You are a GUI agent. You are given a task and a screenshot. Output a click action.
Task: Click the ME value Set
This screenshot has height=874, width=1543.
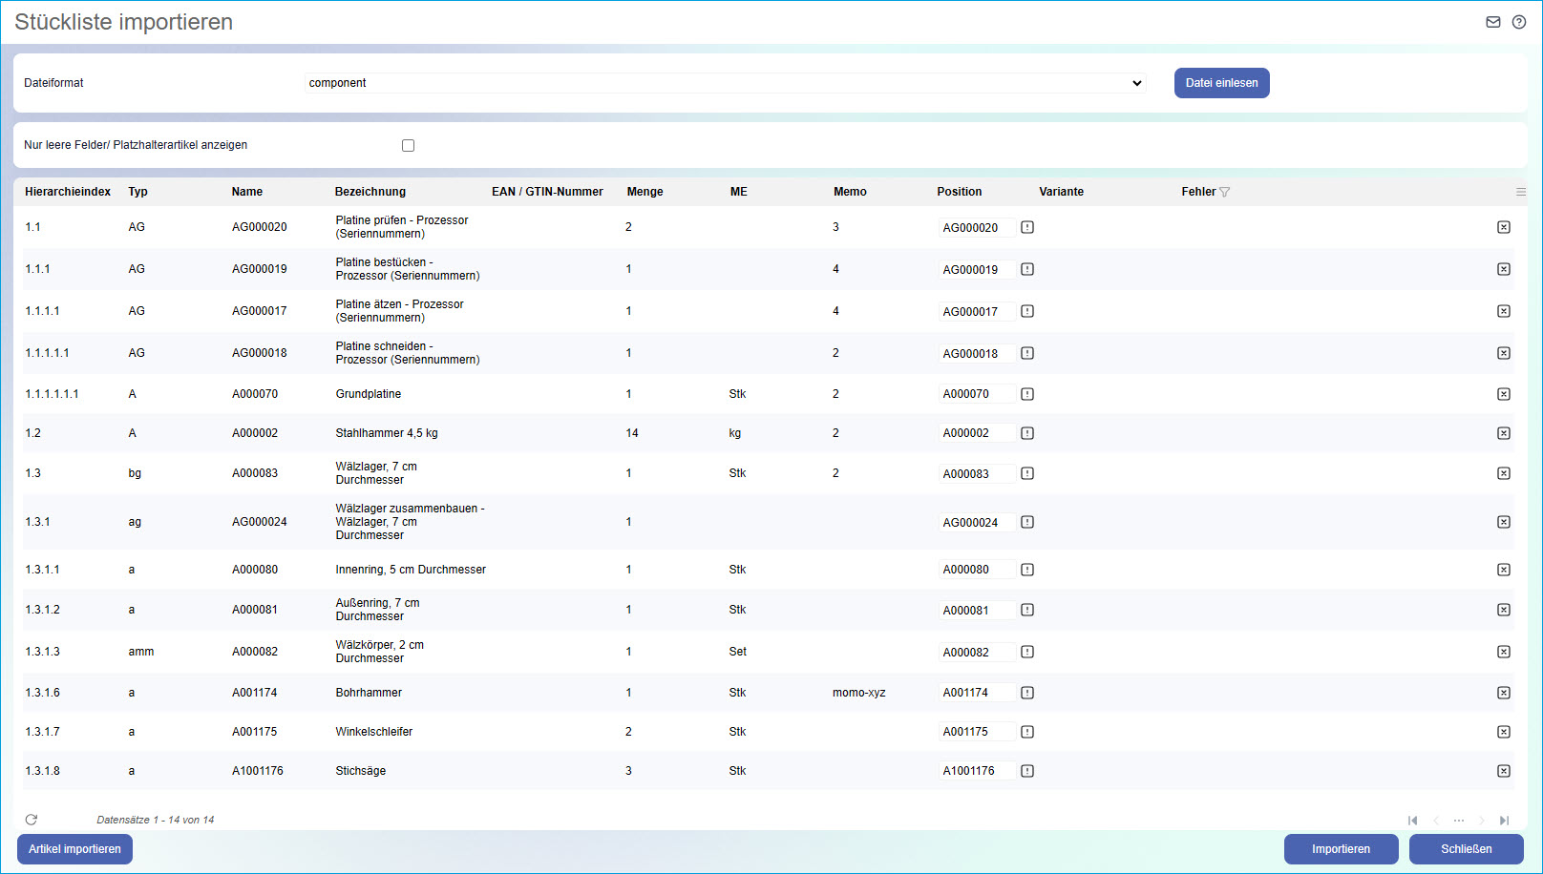pos(738,652)
